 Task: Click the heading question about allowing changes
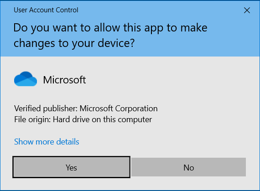pos(110,35)
